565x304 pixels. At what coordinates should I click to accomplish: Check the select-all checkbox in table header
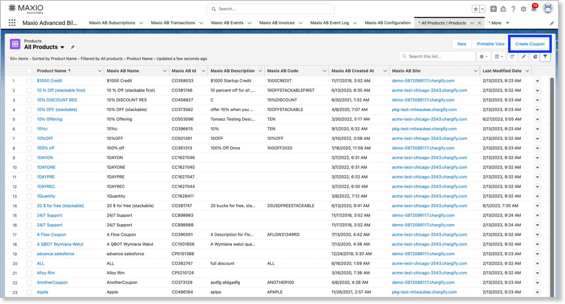point(29,71)
